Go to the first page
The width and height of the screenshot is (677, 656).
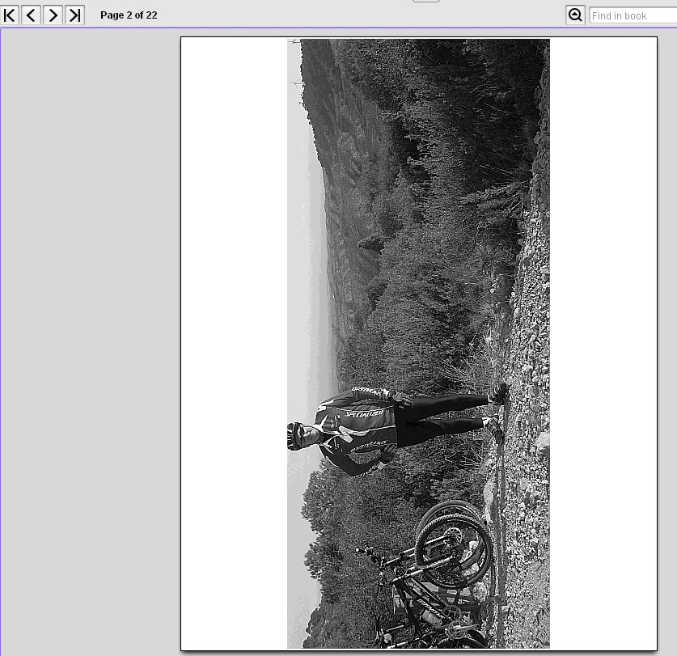point(10,15)
